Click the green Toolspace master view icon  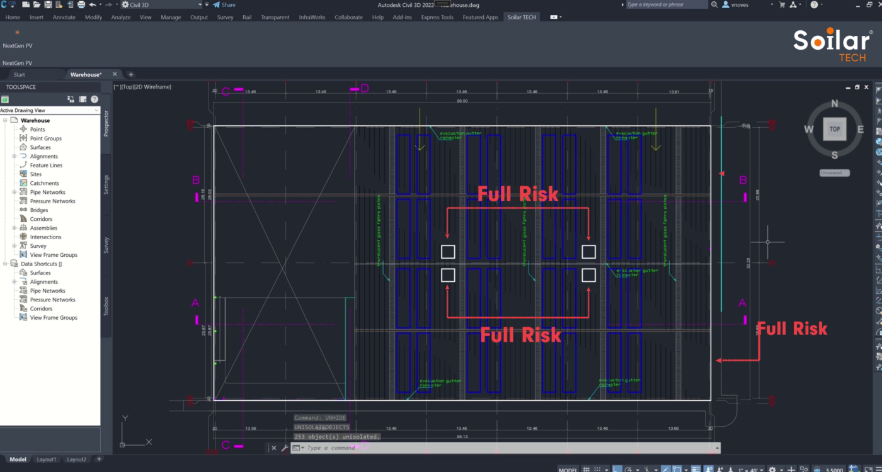click(5, 99)
